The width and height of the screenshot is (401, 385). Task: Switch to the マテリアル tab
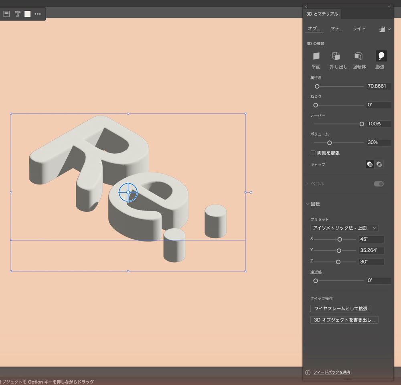336,28
